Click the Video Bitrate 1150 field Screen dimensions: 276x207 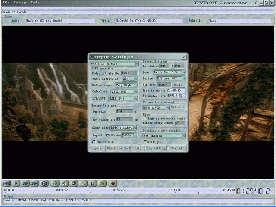[129, 73]
